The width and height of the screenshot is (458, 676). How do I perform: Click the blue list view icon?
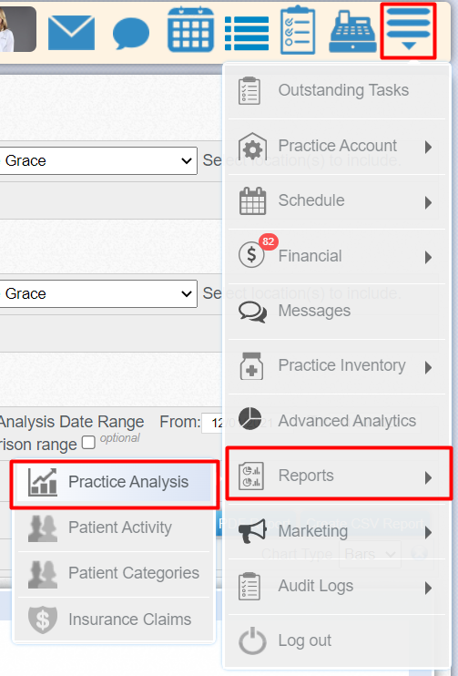[247, 33]
